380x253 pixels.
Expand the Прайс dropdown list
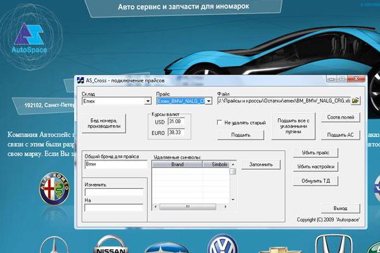(208, 101)
